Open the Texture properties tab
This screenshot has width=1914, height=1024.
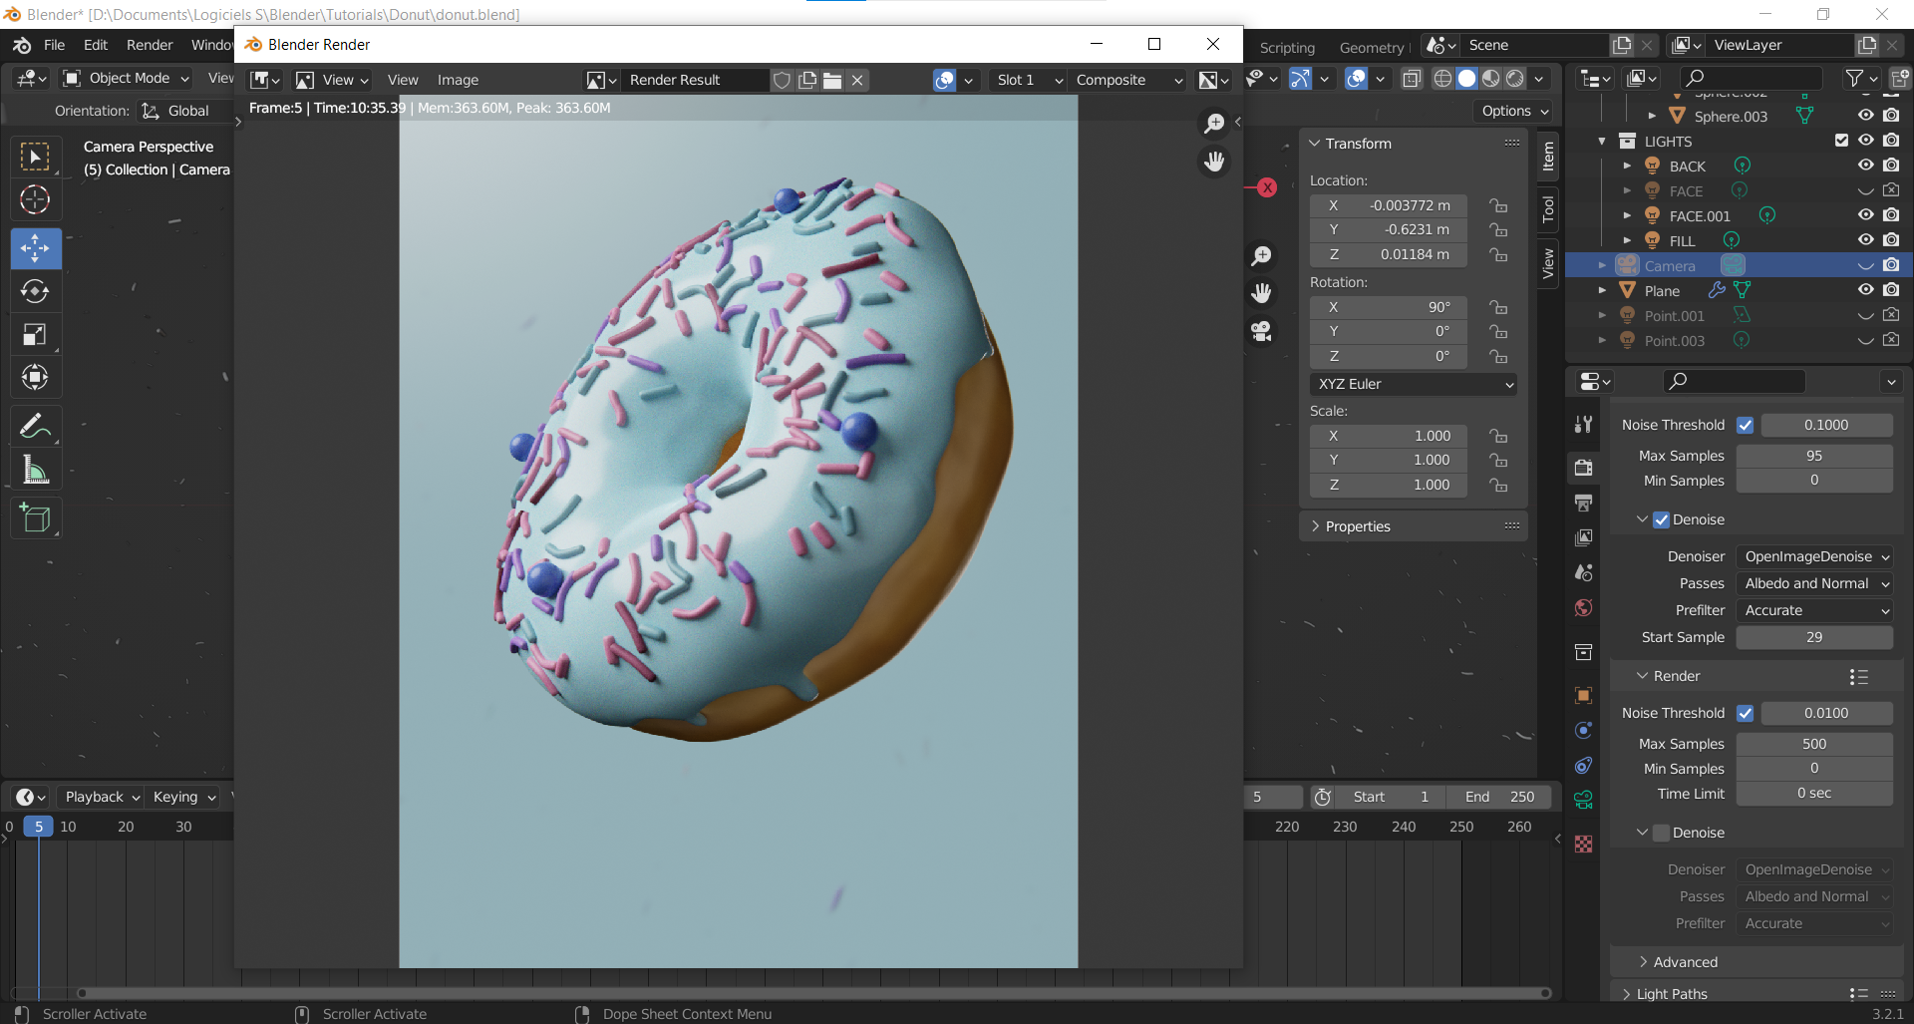coord(1583,845)
